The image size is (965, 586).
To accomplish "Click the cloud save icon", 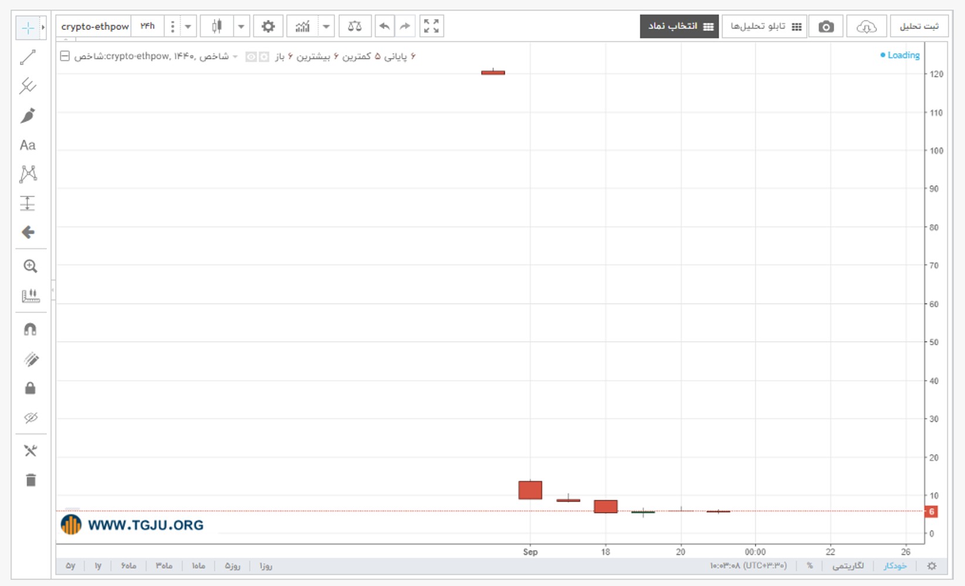I will [x=866, y=26].
